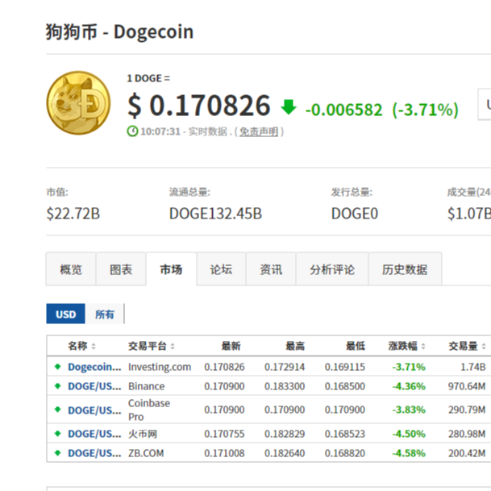Click circulating supply DOGE132.45B
491x491 pixels.
(x=215, y=214)
